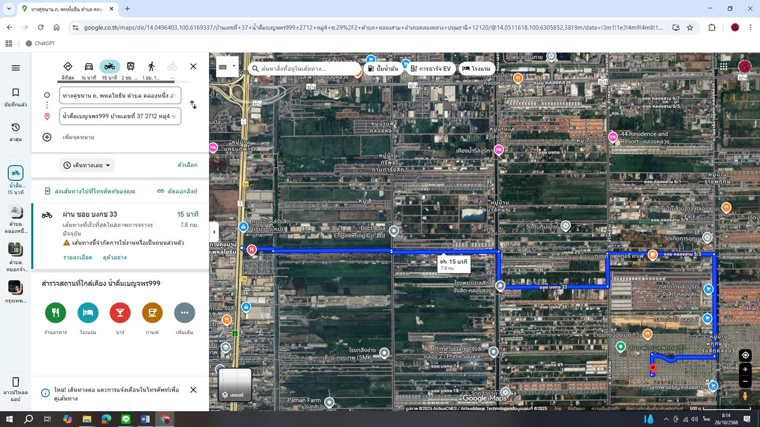Select the driving (car) travel mode
The height and width of the screenshot is (427, 760).
coord(89,67)
